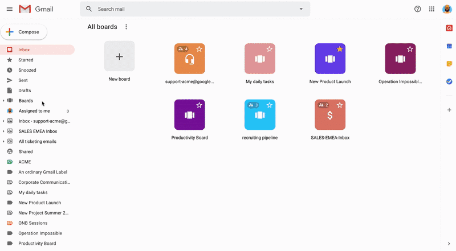This screenshot has height=251, width=456.
Task: Open the Productivity Board tile
Action: tap(190, 115)
